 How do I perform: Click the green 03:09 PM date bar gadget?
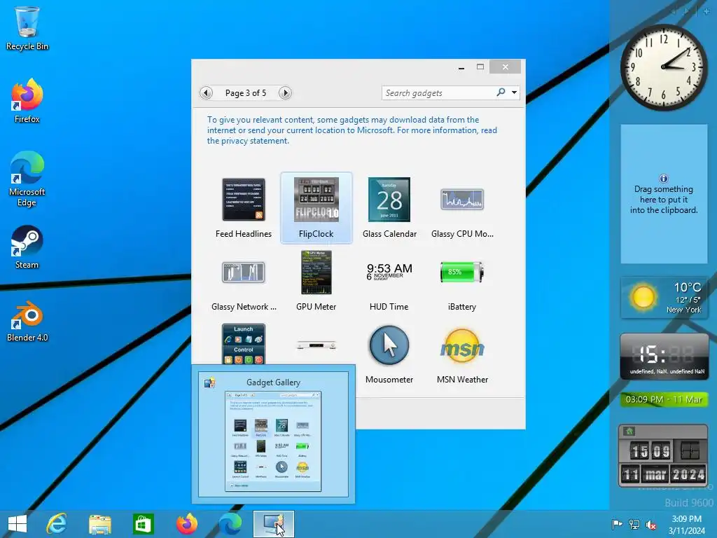[x=664, y=399]
